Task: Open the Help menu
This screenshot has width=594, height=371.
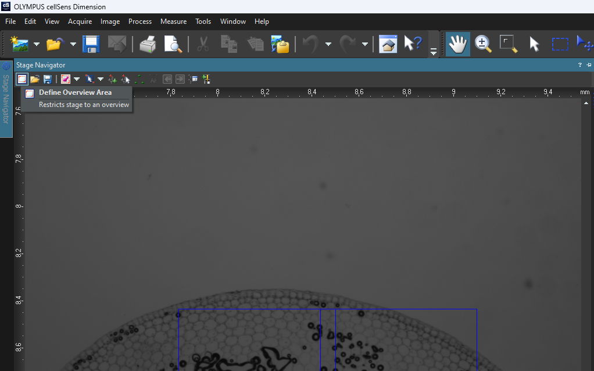Action: pos(262,22)
